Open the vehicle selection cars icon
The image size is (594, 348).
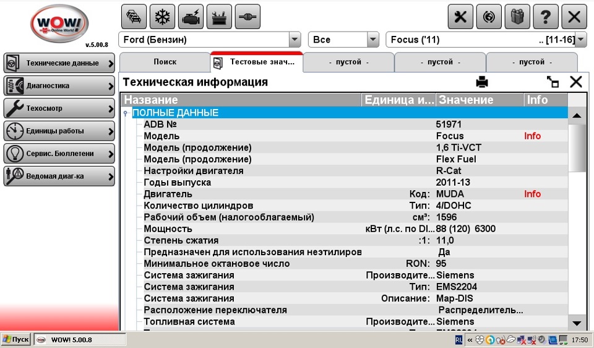click(x=134, y=17)
